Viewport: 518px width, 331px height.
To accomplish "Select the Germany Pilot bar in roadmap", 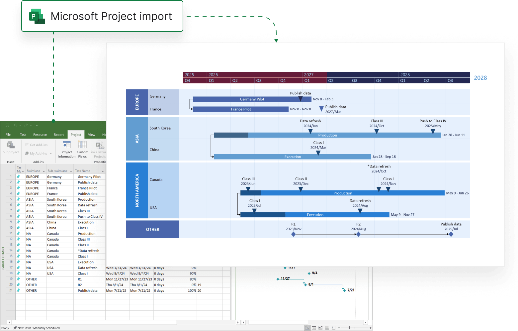I will 252,99.
